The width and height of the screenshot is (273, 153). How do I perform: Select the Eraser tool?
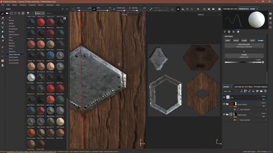[x=3, y=18]
